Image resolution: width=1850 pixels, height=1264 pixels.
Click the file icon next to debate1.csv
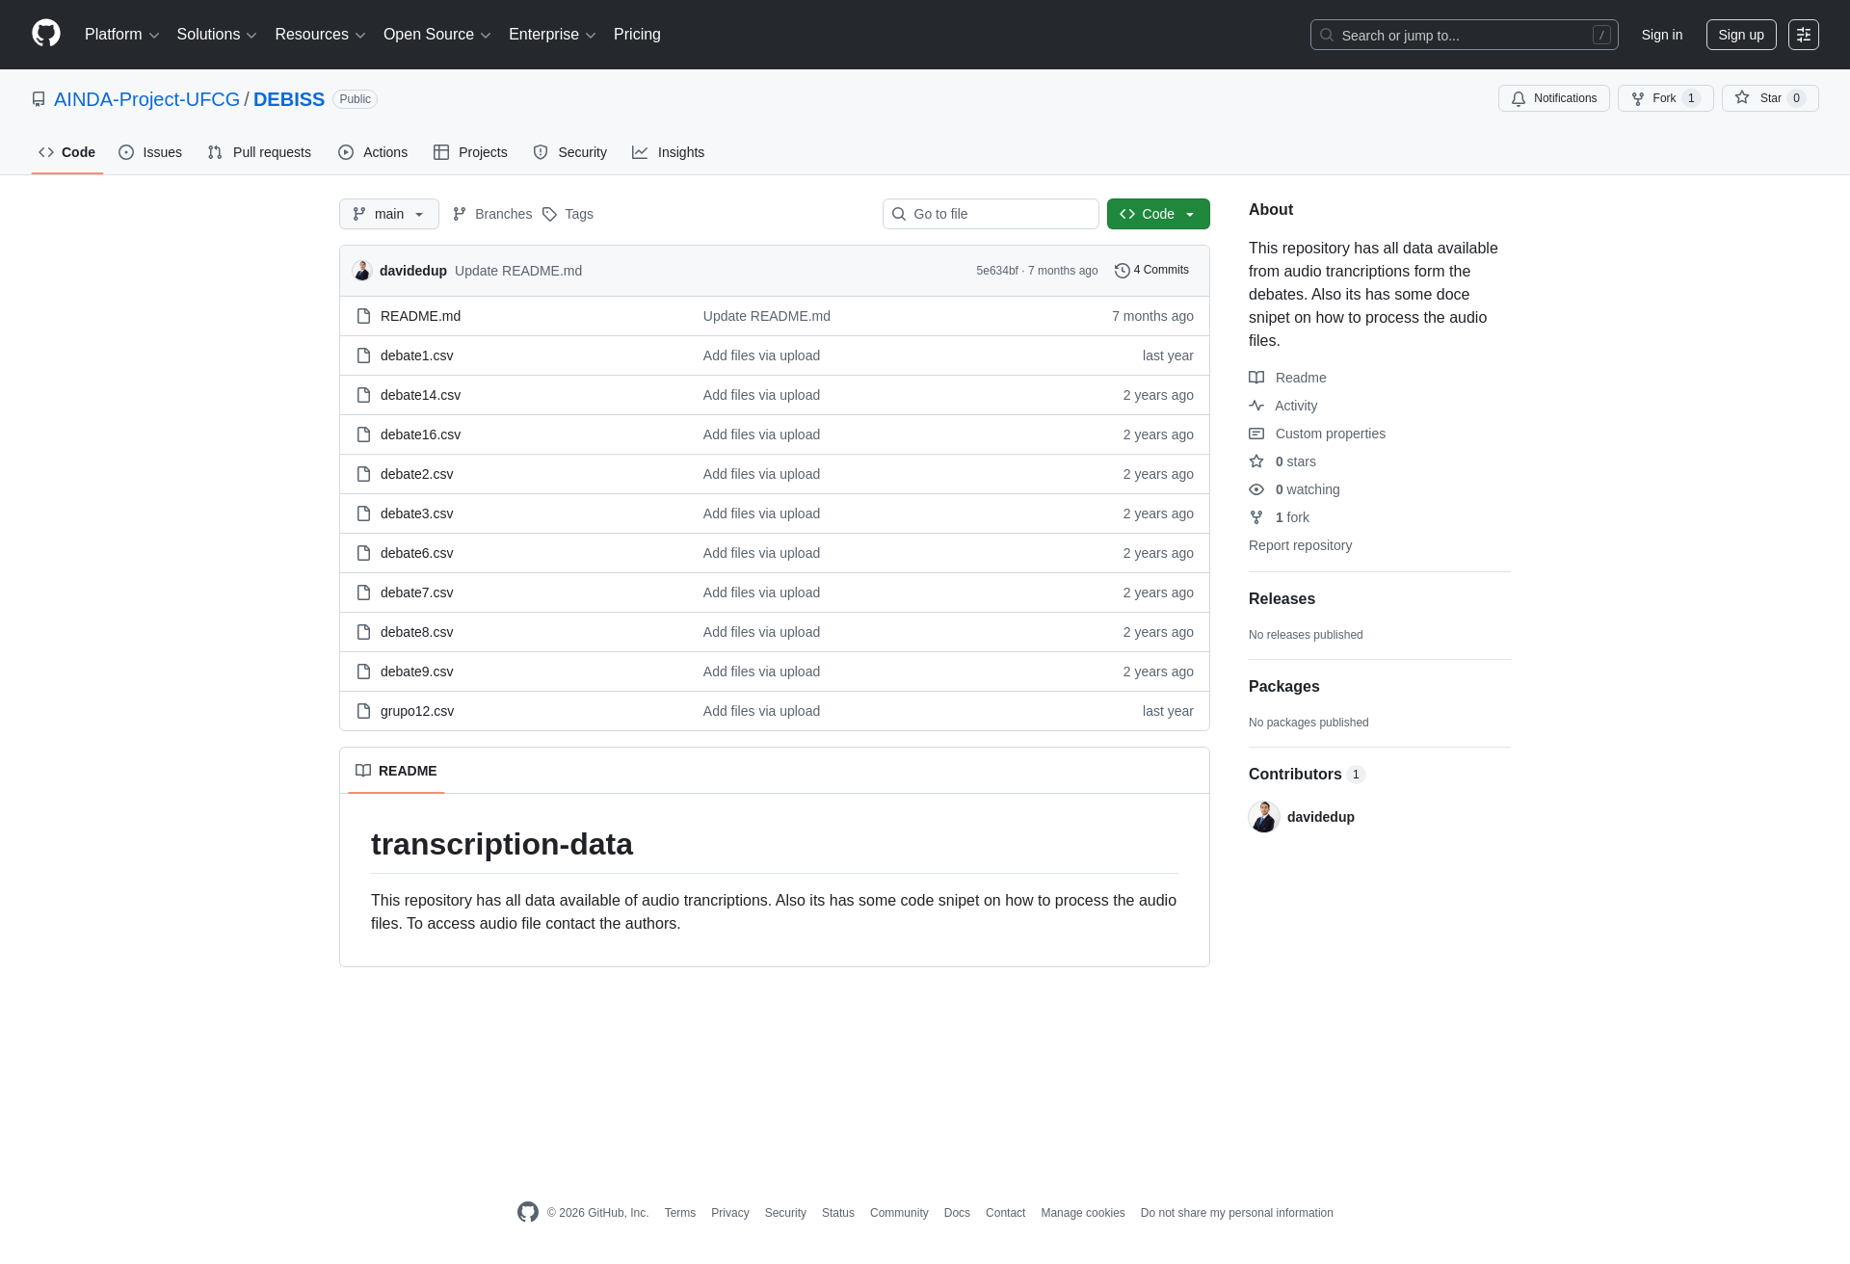(363, 355)
